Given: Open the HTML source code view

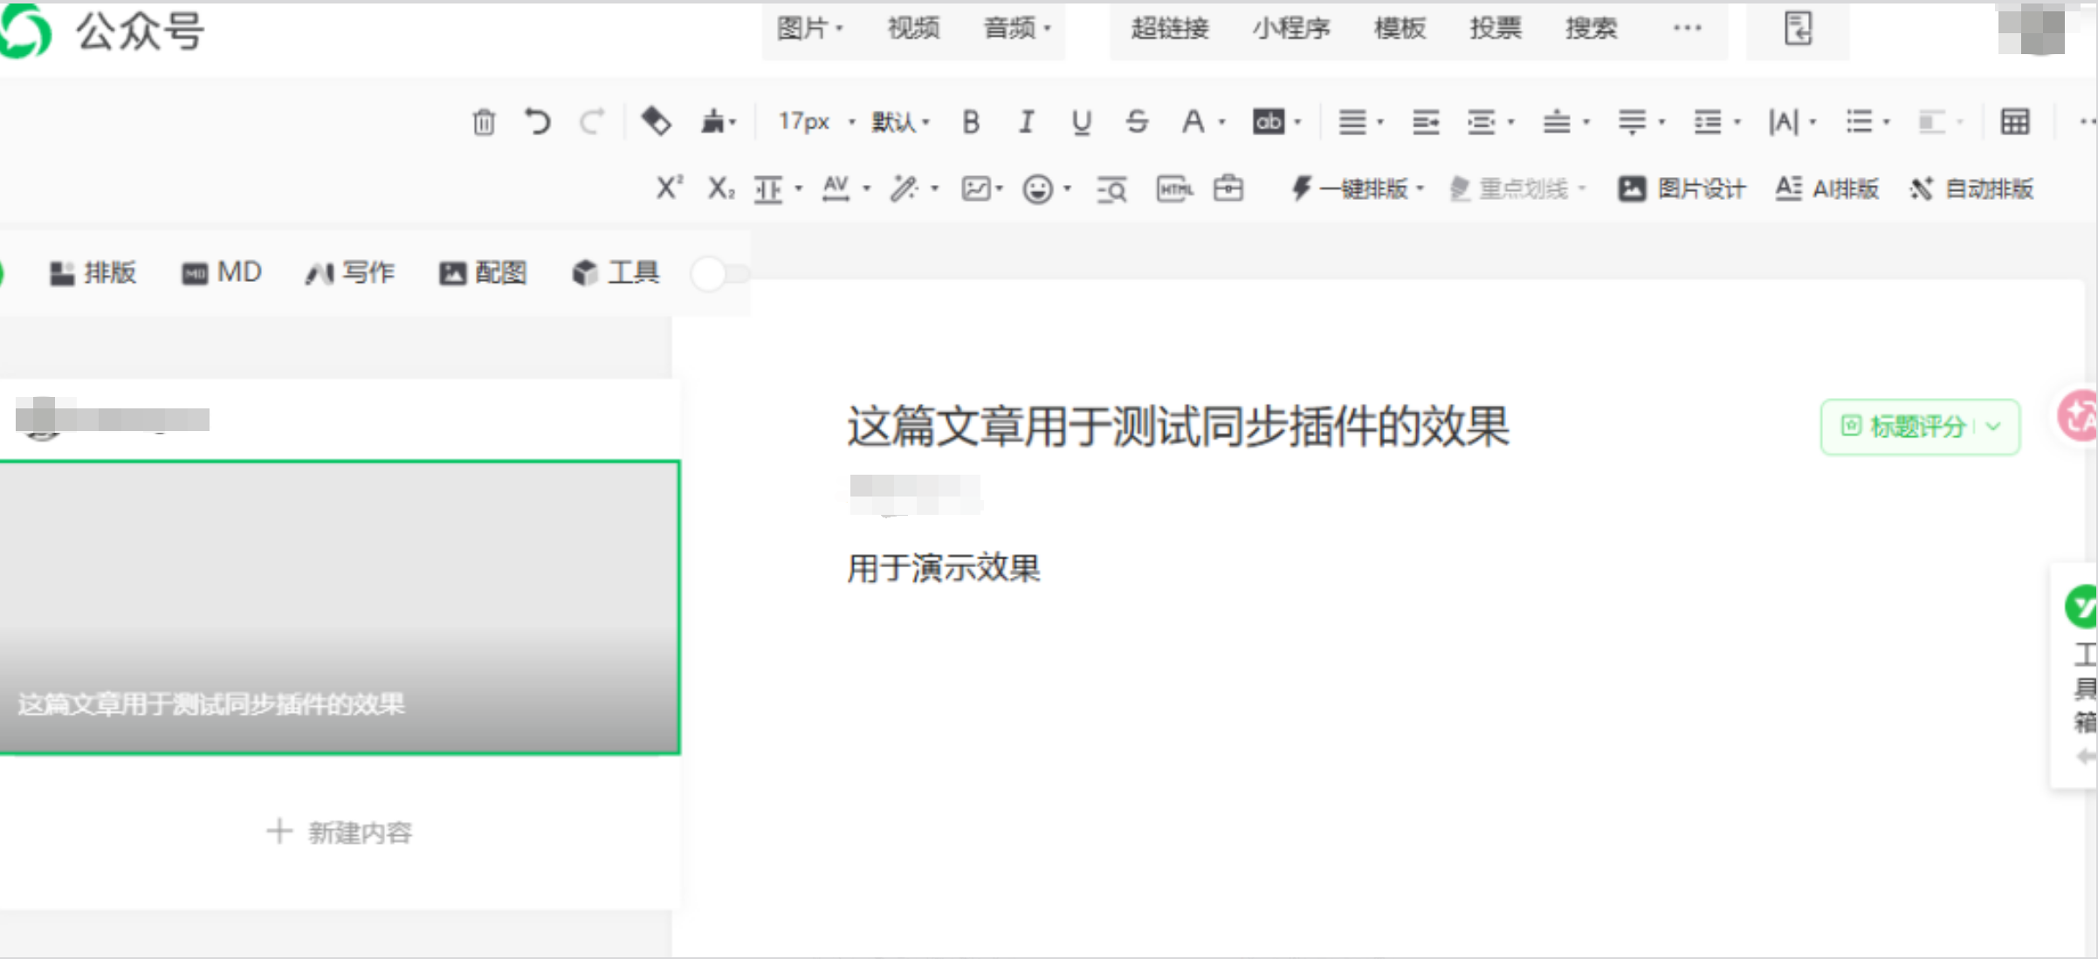Looking at the screenshot, I should coord(1174,188).
